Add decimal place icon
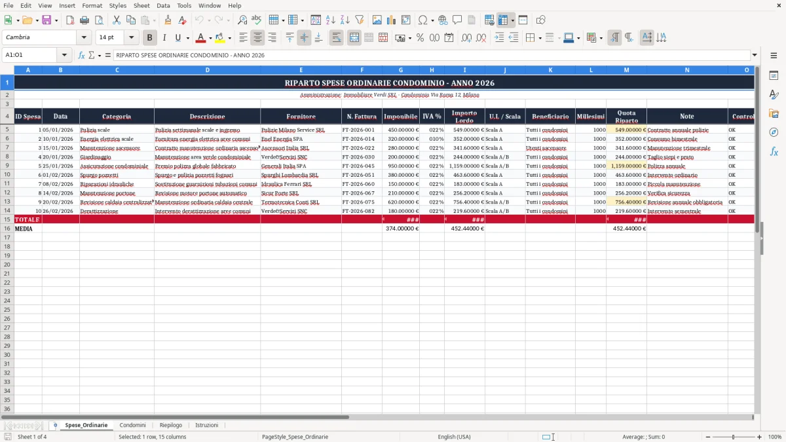 466,38
